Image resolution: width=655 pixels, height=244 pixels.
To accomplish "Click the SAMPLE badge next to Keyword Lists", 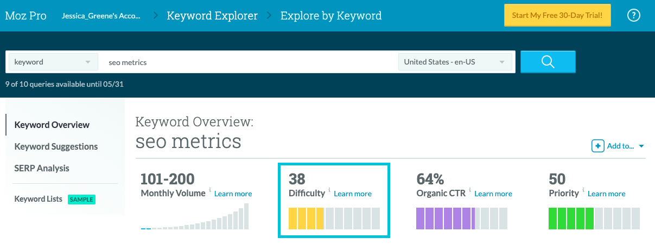I will coord(81,199).
